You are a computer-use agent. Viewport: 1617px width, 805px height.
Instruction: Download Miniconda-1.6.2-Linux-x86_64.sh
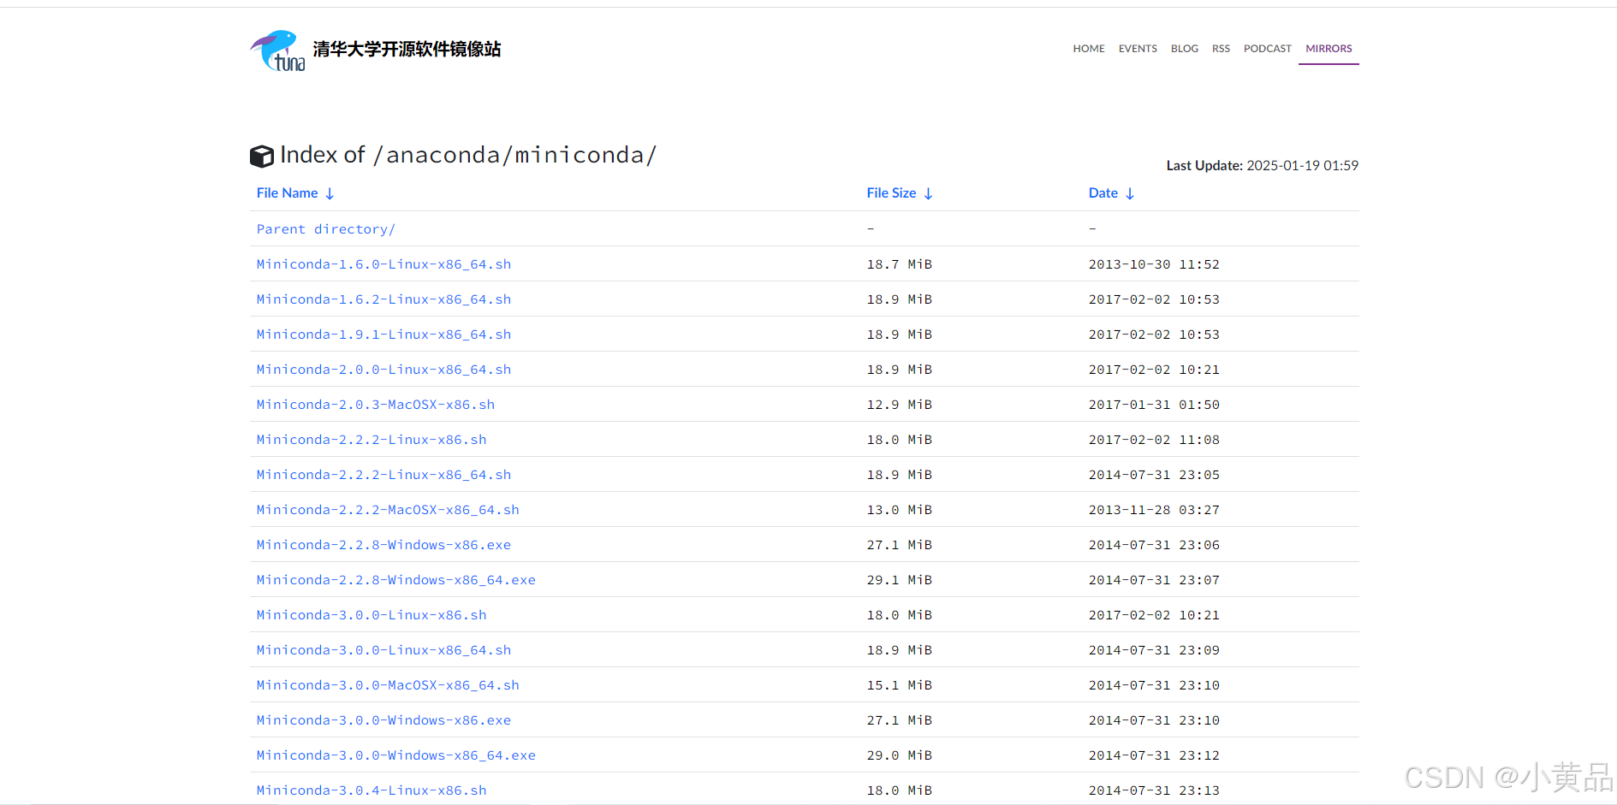(x=383, y=299)
